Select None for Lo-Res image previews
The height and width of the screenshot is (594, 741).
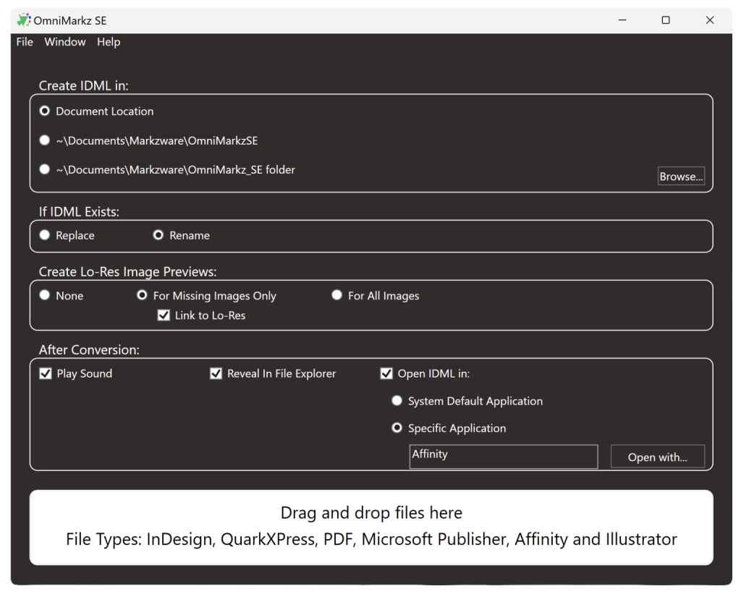point(45,295)
